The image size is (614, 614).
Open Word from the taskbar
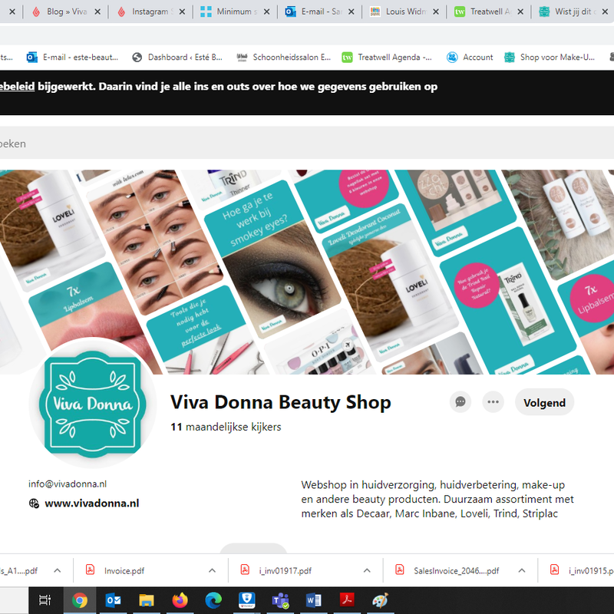coord(314,600)
